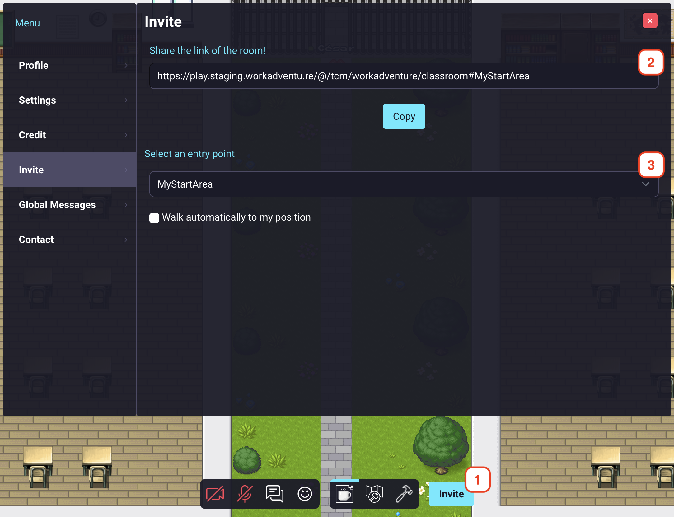The height and width of the screenshot is (517, 674).
Task: Expand the Credit menu section
Action: pos(71,135)
